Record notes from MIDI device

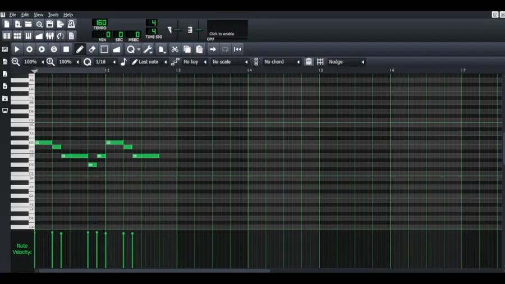(x=29, y=49)
